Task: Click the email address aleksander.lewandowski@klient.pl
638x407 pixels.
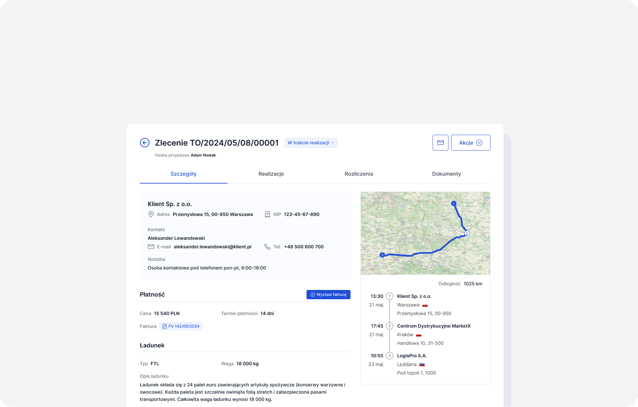Action: (x=212, y=247)
